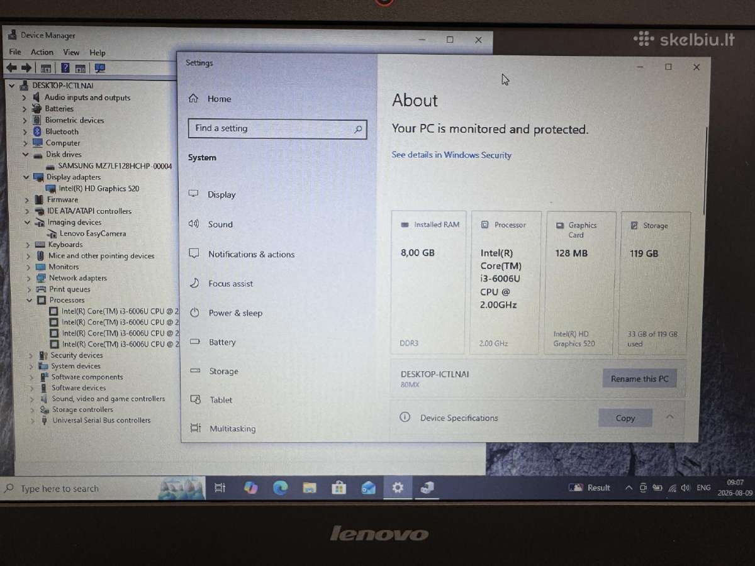
Task: Click the Result weather widget on taskbar
Action: pyautogui.click(x=590, y=487)
